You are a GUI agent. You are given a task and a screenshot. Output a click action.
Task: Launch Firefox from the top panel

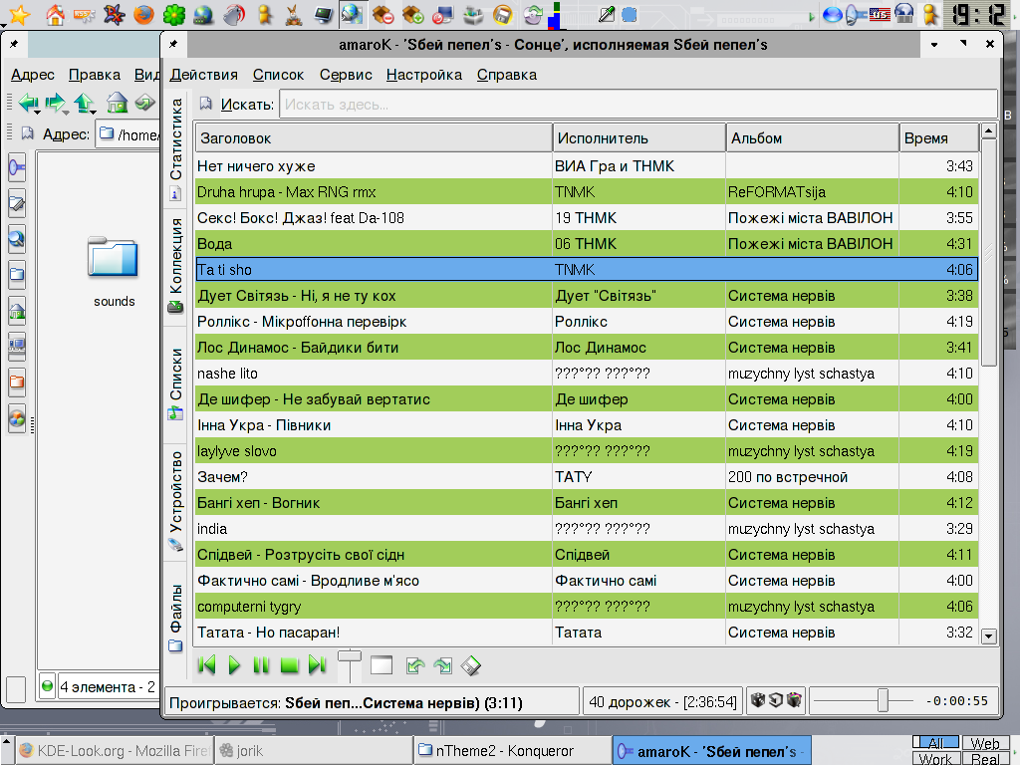click(x=143, y=14)
